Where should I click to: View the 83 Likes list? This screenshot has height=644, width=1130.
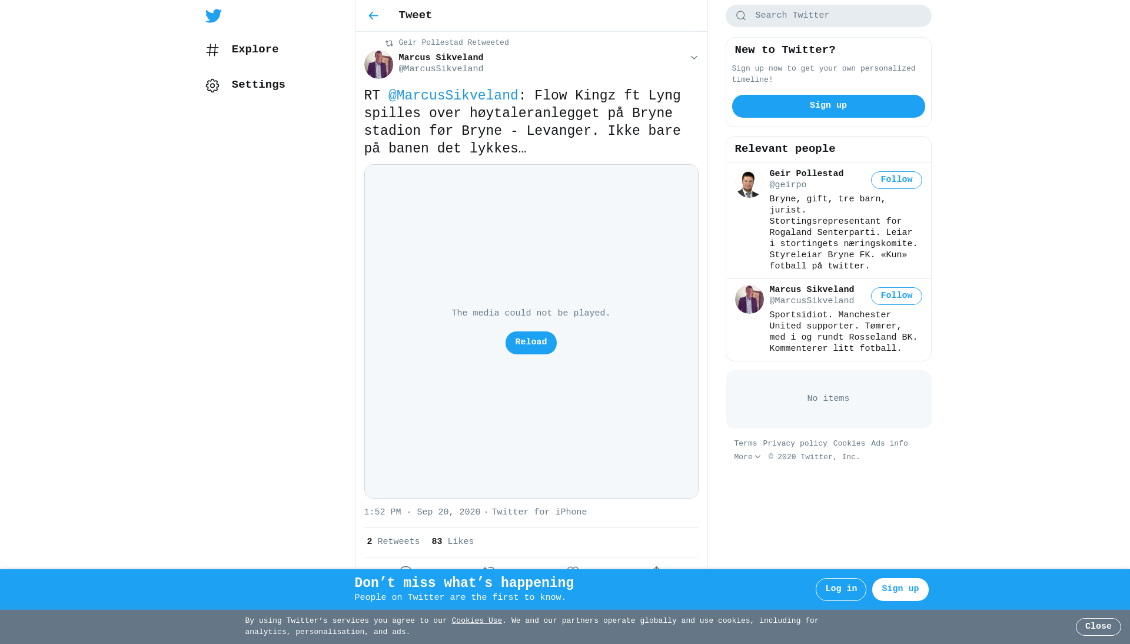(x=453, y=542)
